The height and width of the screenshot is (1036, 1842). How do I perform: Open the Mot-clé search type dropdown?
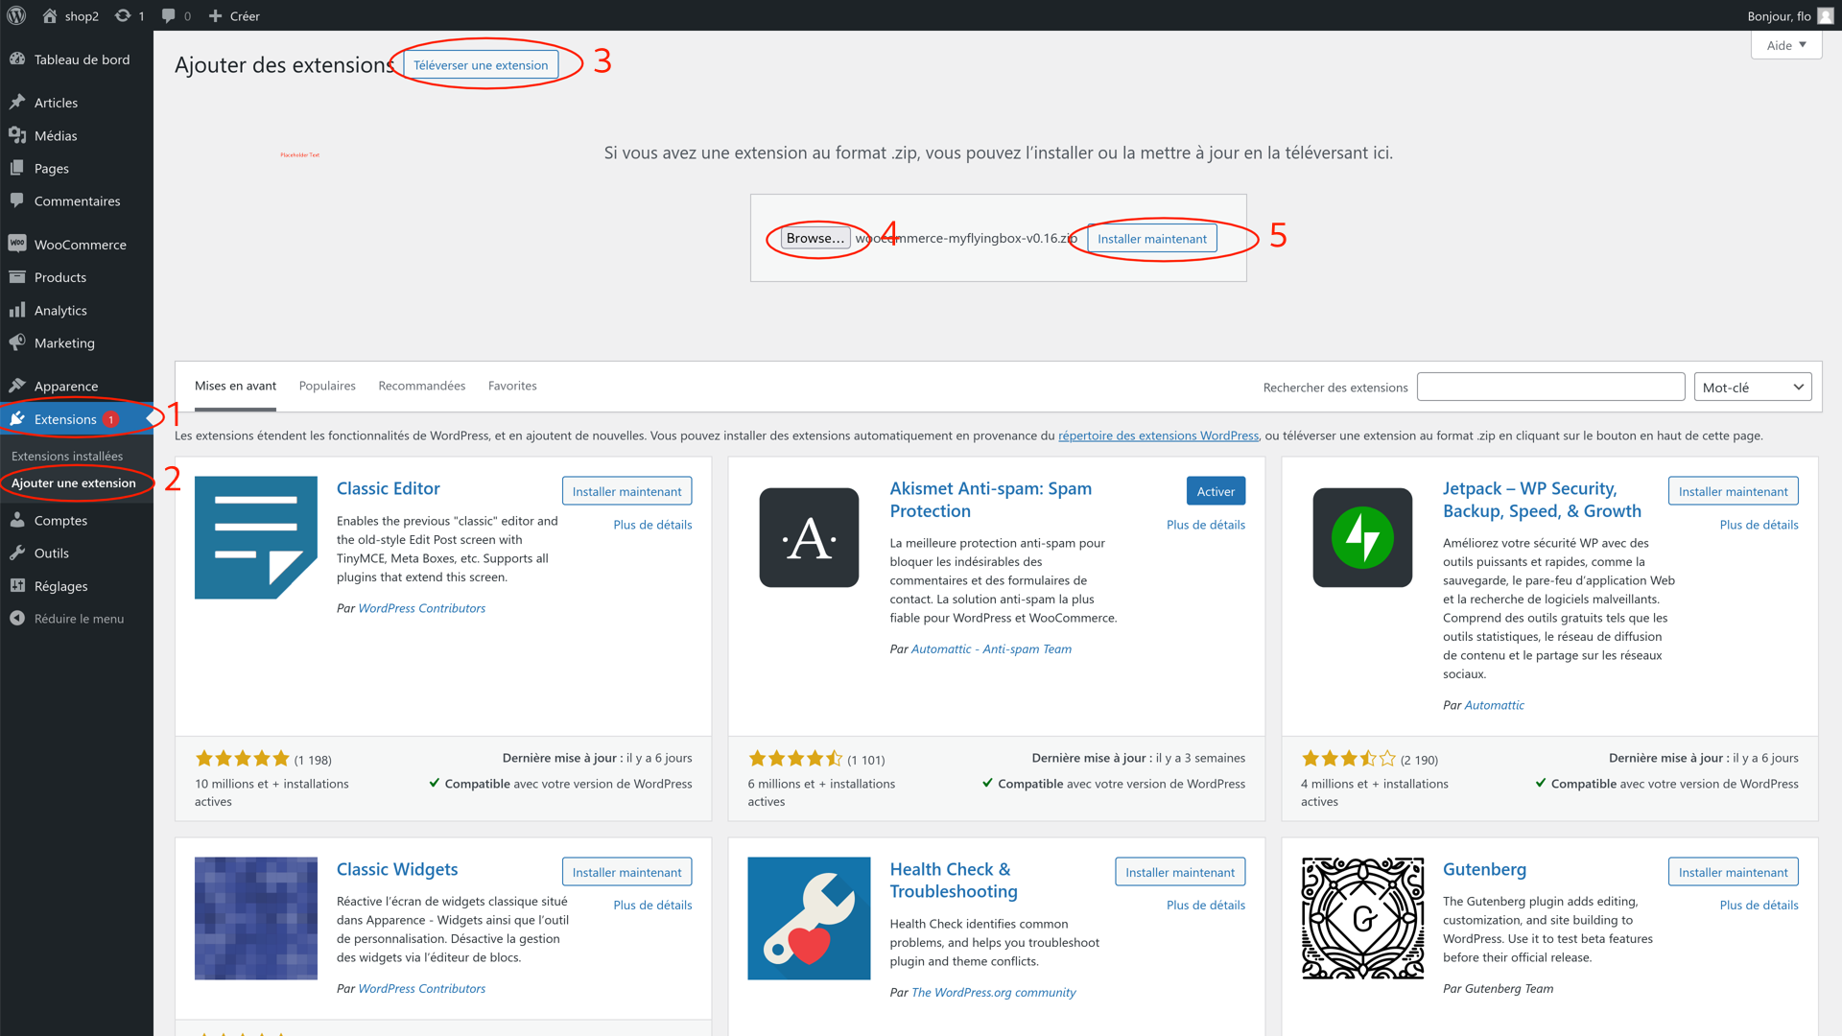click(1752, 387)
